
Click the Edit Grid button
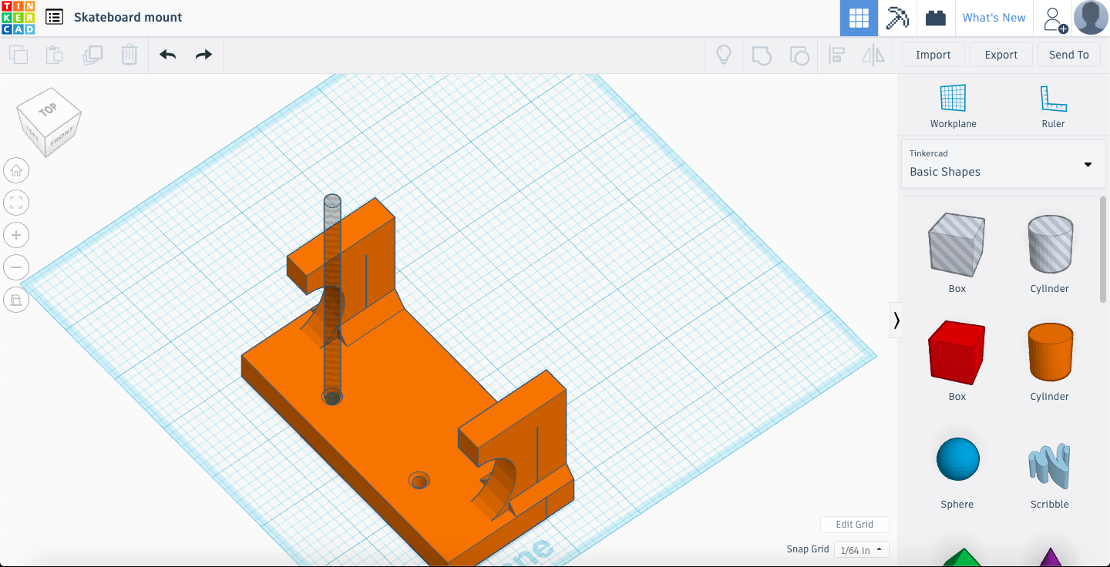[855, 525]
